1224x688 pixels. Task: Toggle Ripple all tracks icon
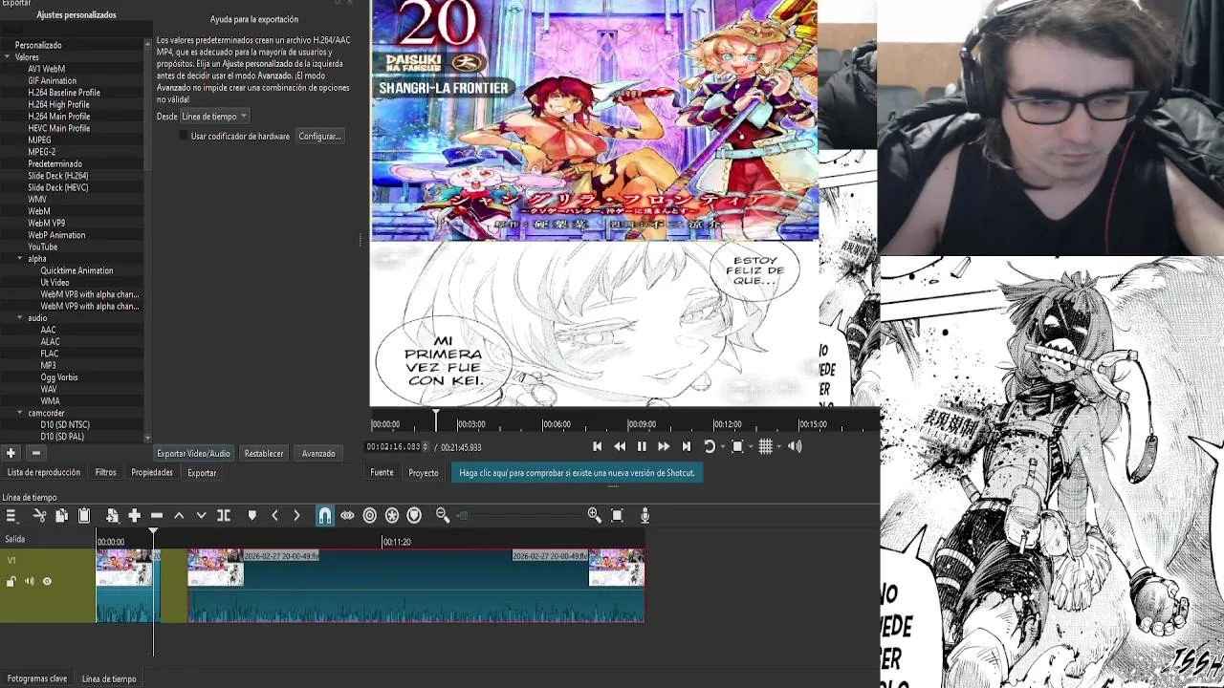[392, 515]
